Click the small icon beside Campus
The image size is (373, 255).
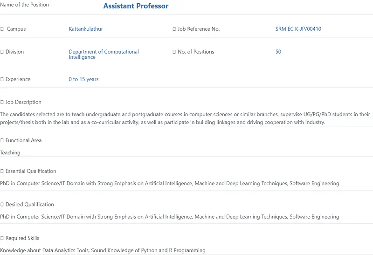pos(2,29)
